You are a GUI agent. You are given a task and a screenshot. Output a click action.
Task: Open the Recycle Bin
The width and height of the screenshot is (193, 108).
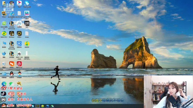pyautogui.click(x=4, y=64)
